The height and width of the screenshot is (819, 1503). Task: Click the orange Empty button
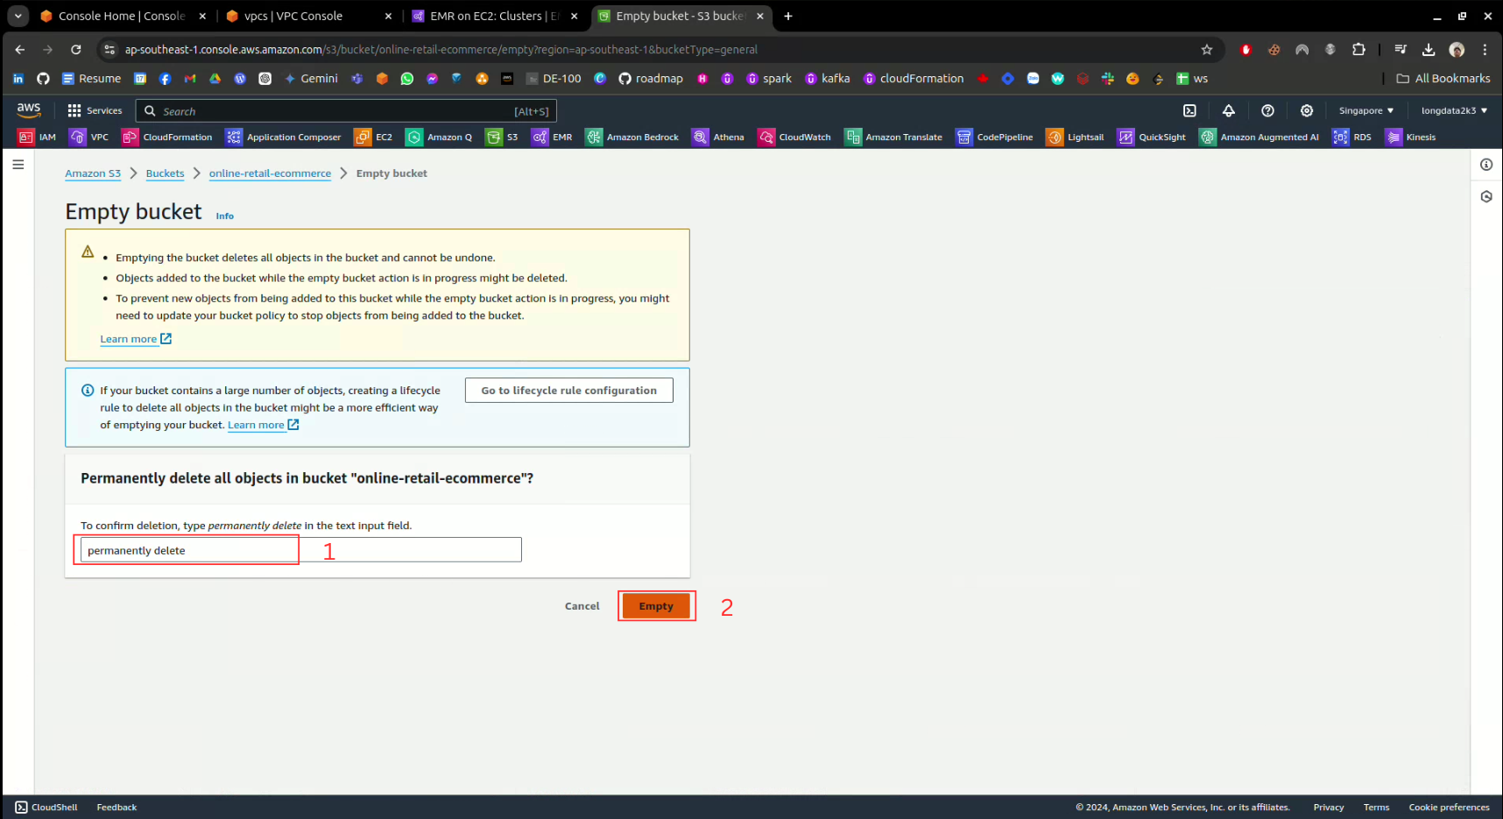pyautogui.click(x=656, y=606)
